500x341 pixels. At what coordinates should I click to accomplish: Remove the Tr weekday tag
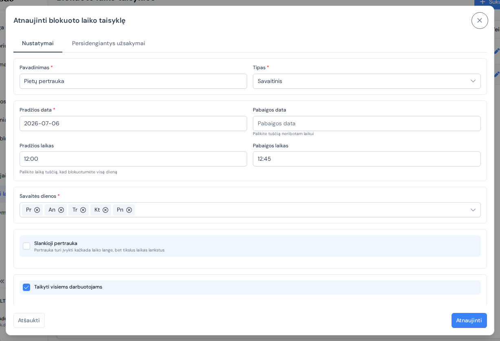(x=83, y=210)
